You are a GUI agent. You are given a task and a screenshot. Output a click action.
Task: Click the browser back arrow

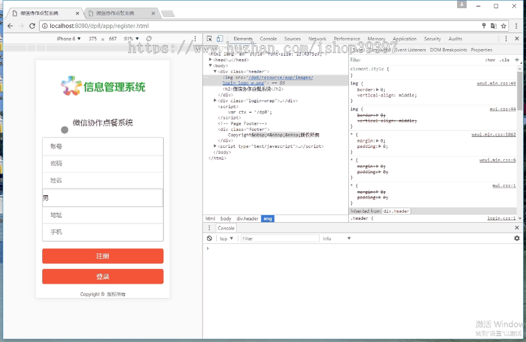[x=11, y=26]
